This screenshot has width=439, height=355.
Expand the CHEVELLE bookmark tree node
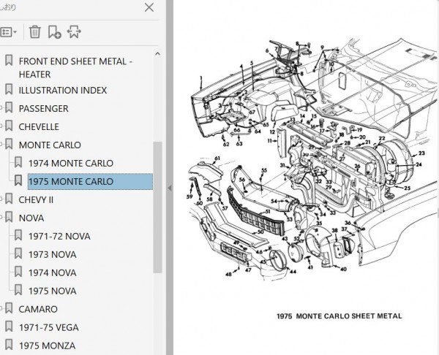[x=1, y=126]
